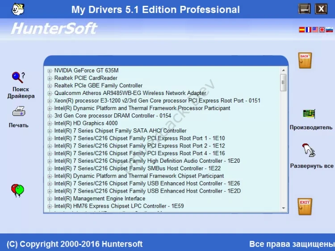Select PCI Express Root Port 2 - 1E12 row
335x251 pixels.
(x=139, y=146)
